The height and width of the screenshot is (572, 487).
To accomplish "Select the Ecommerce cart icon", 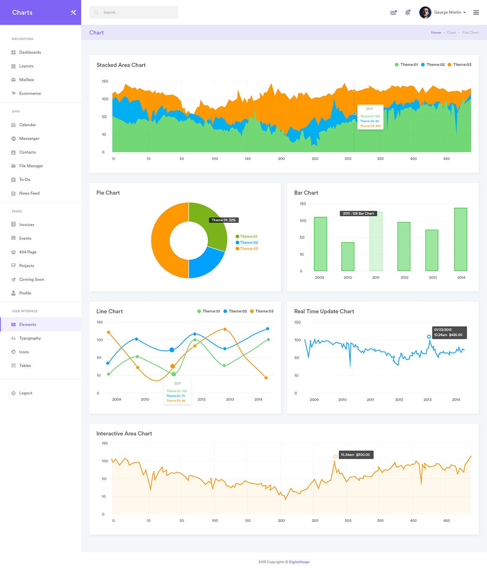I will click(13, 93).
